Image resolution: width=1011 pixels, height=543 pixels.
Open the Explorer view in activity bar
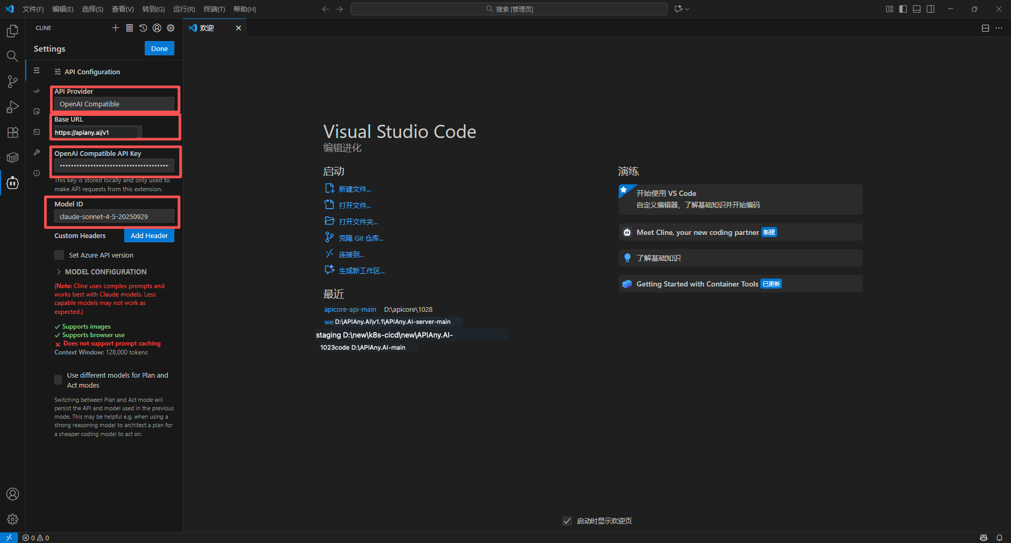point(12,31)
